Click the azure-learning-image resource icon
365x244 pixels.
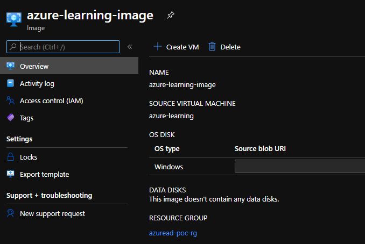[x=14, y=19]
